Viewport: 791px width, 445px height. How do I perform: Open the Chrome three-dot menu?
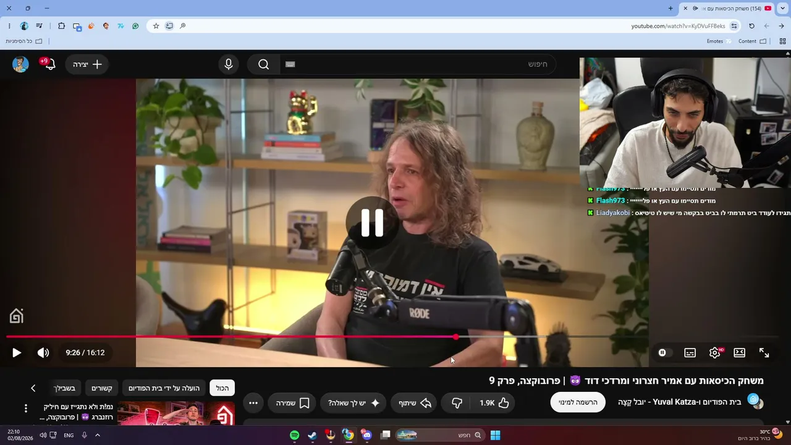[9, 26]
